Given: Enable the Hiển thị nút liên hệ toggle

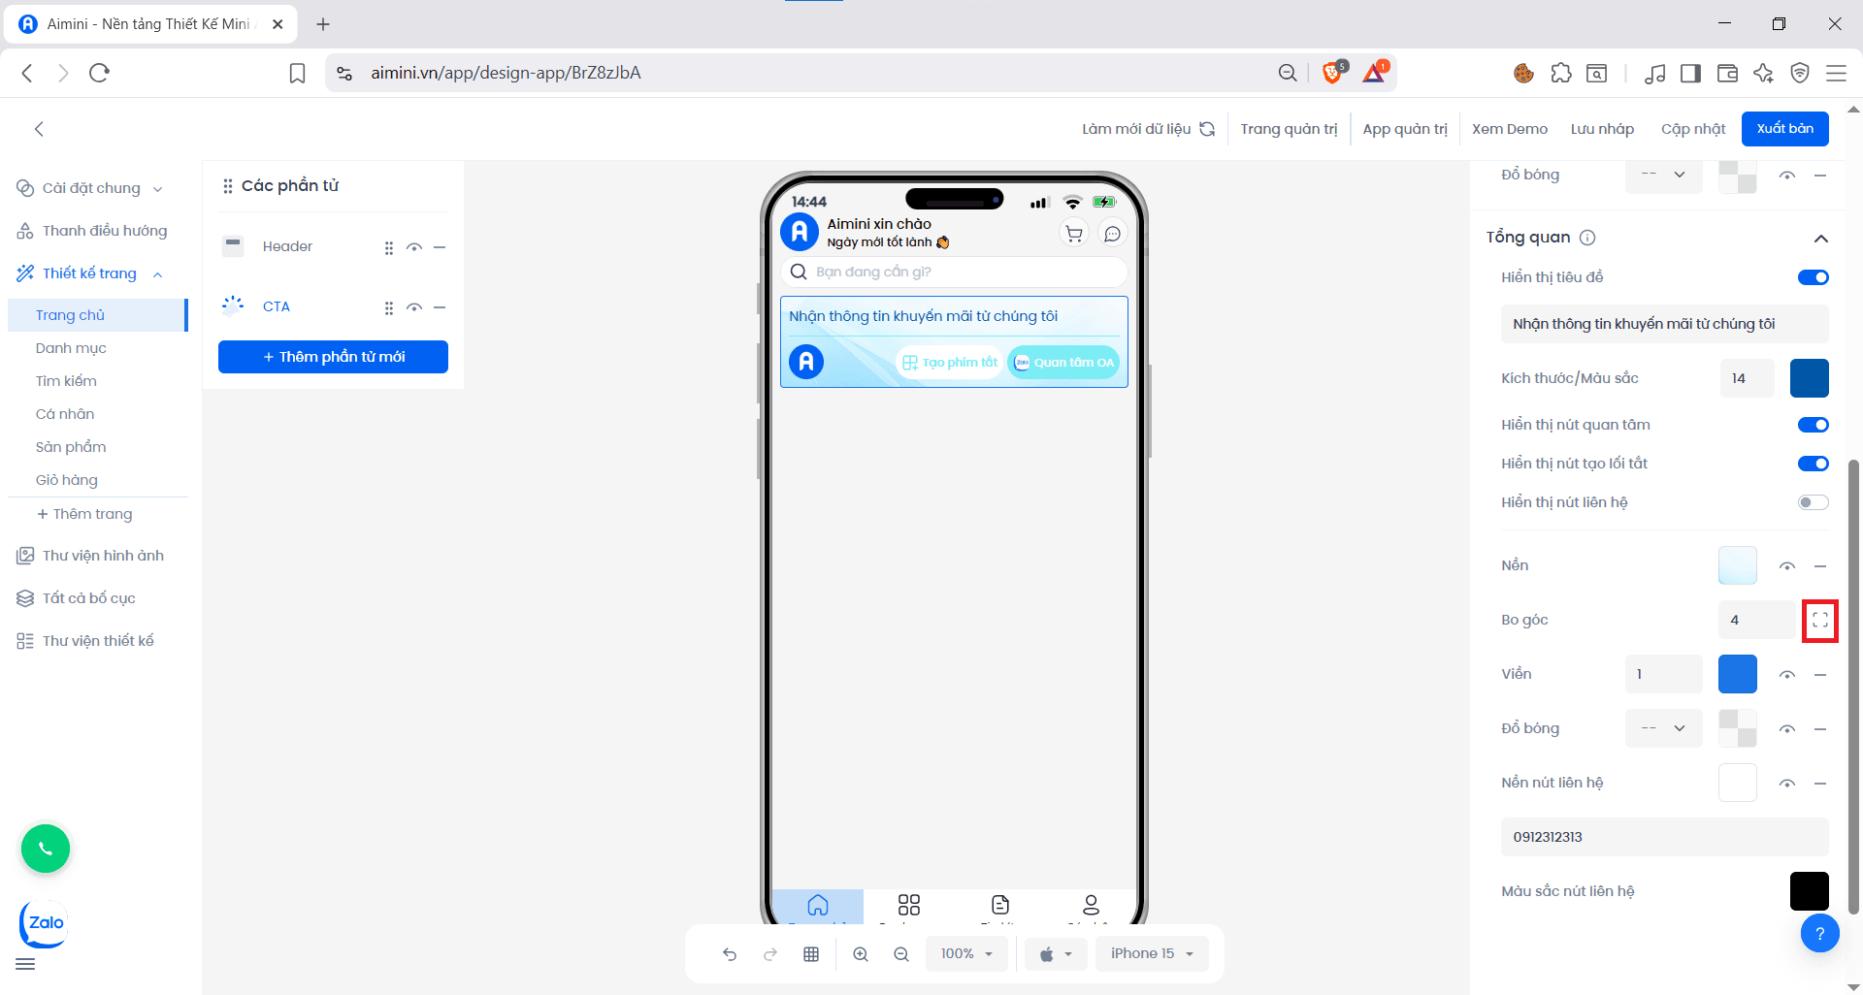Looking at the screenshot, I should [x=1811, y=501].
